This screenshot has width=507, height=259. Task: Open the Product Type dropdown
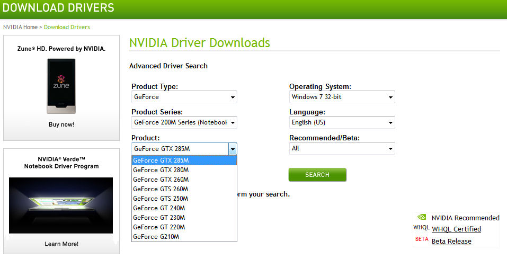point(184,97)
